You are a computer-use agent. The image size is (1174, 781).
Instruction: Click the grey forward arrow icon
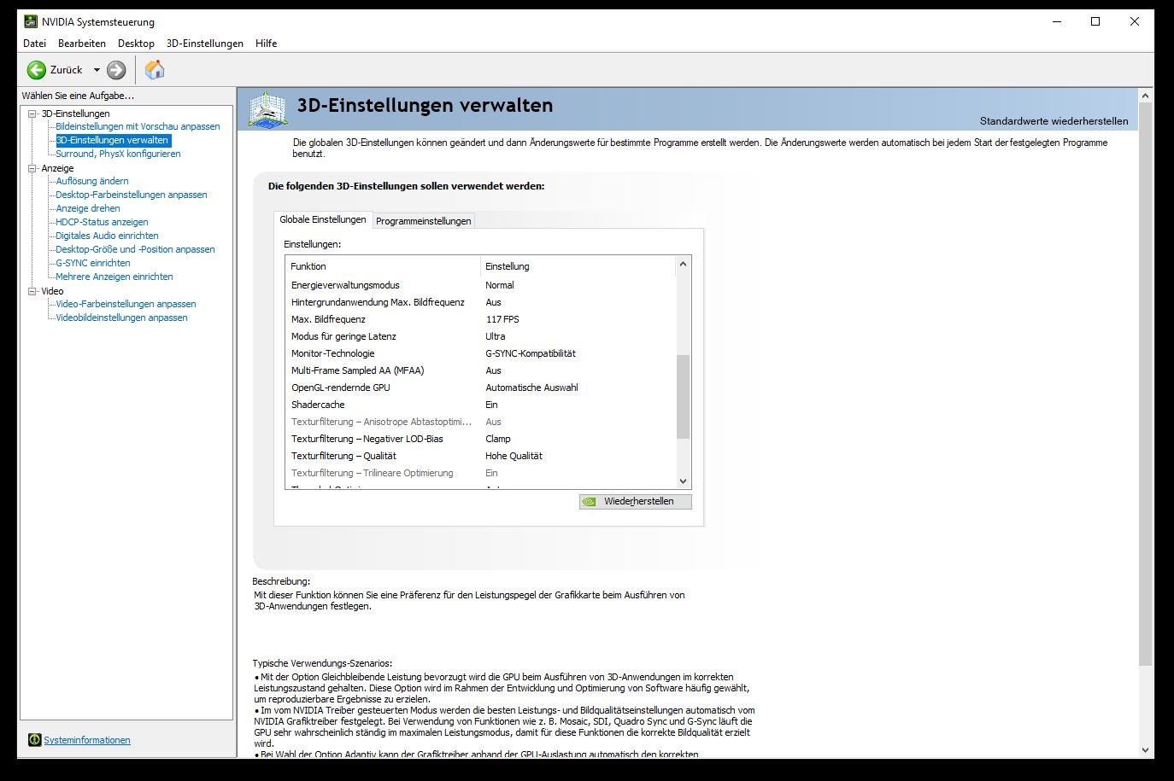(x=116, y=70)
